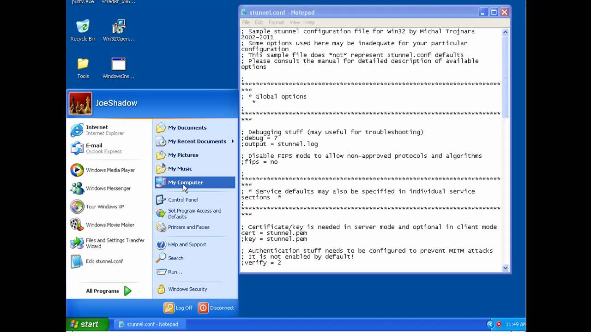591x332 pixels.
Task: Open Set Program Access and Defaults
Action: point(195,213)
